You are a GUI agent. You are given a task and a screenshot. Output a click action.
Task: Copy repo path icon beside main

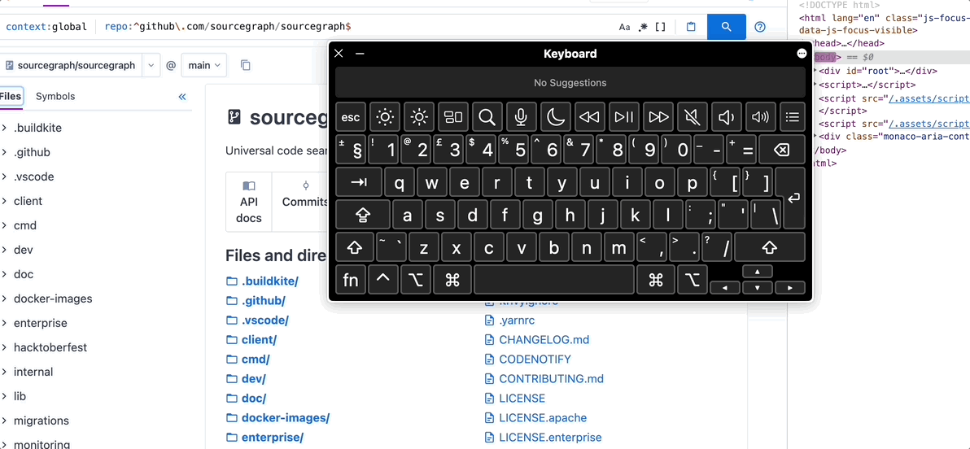coord(246,65)
